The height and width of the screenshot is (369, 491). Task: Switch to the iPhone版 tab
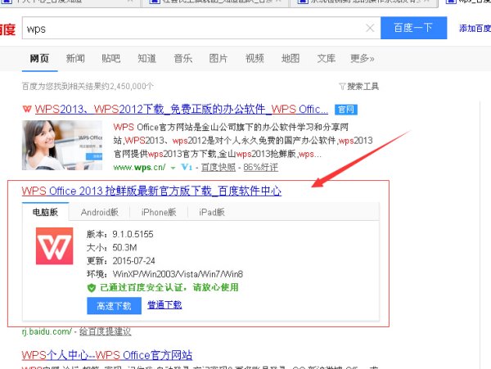(159, 212)
